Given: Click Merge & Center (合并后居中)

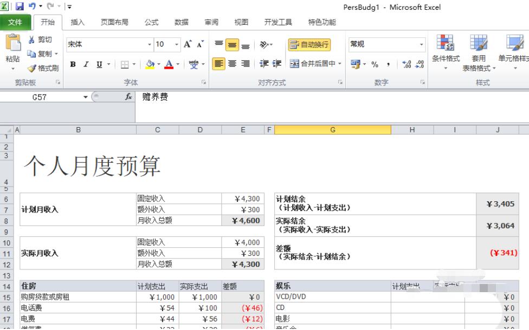Looking at the screenshot, I should tap(314, 63).
